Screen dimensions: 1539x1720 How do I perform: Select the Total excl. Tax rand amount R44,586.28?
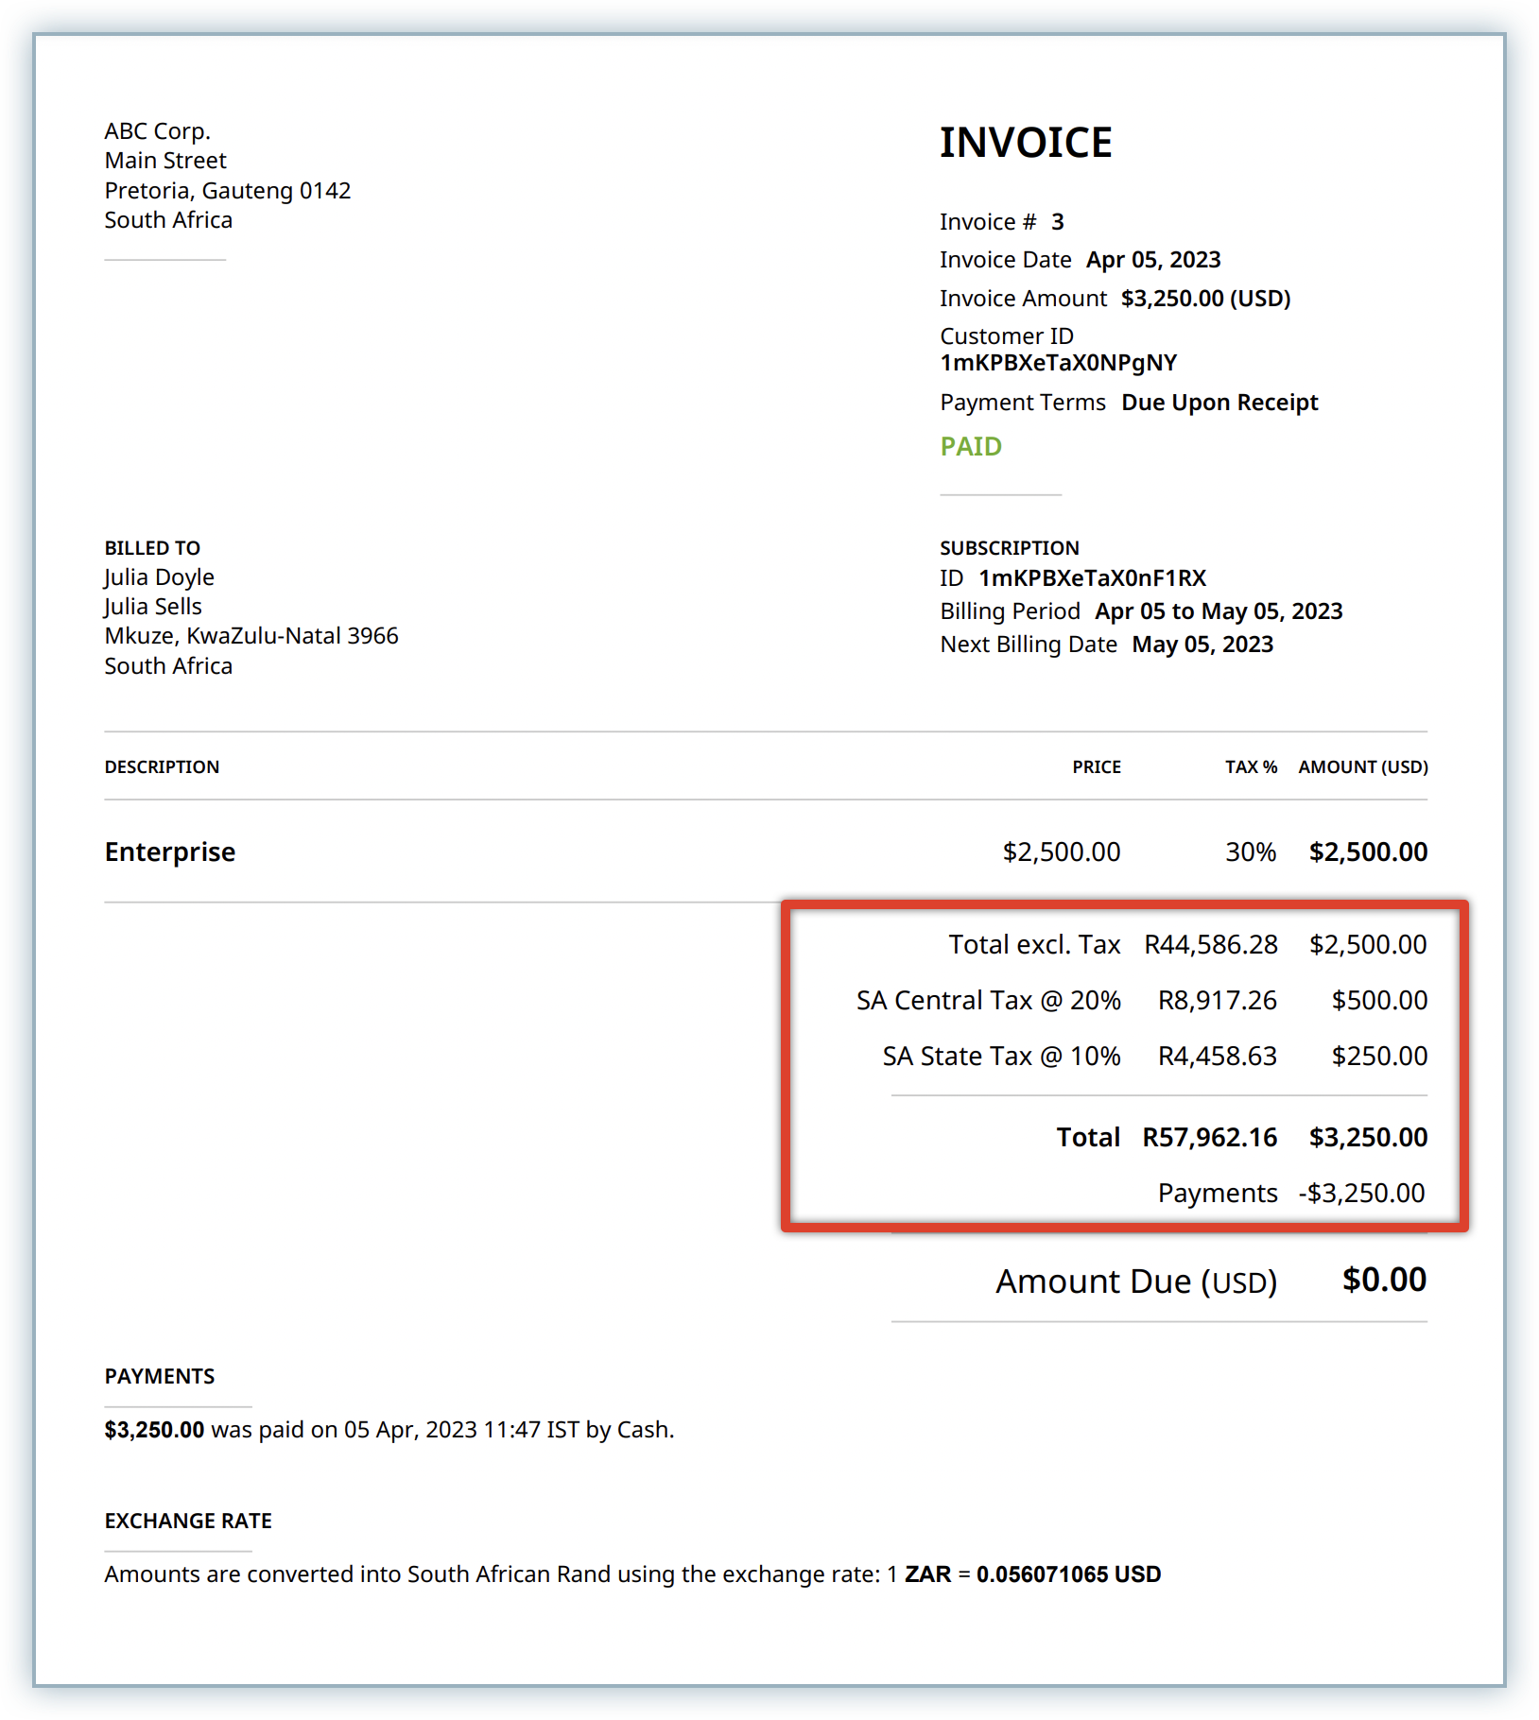(x=1210, y=944)
